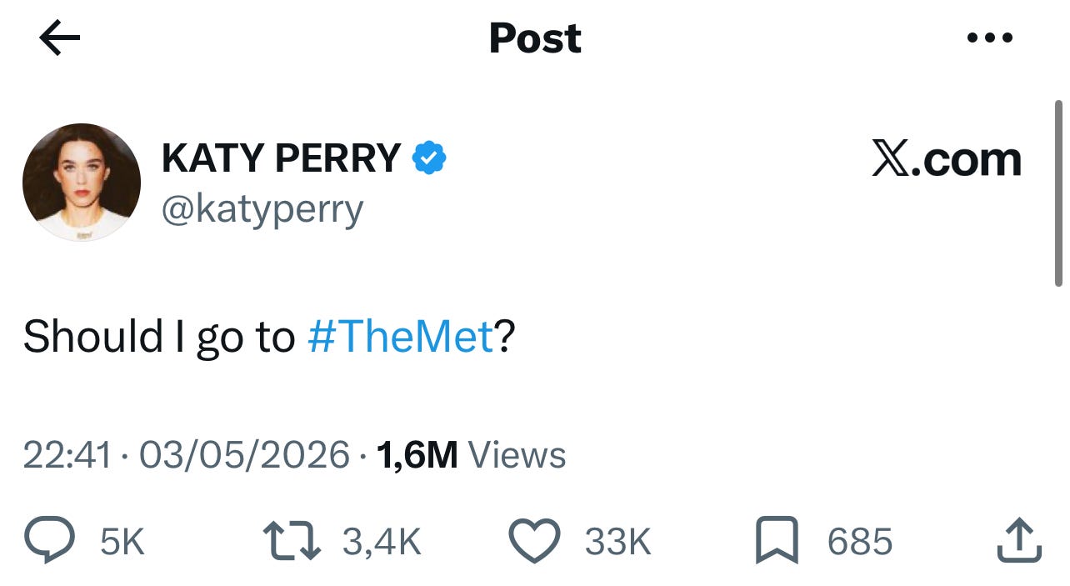
Task: Bookmark this post
Action: pos(776,541)
